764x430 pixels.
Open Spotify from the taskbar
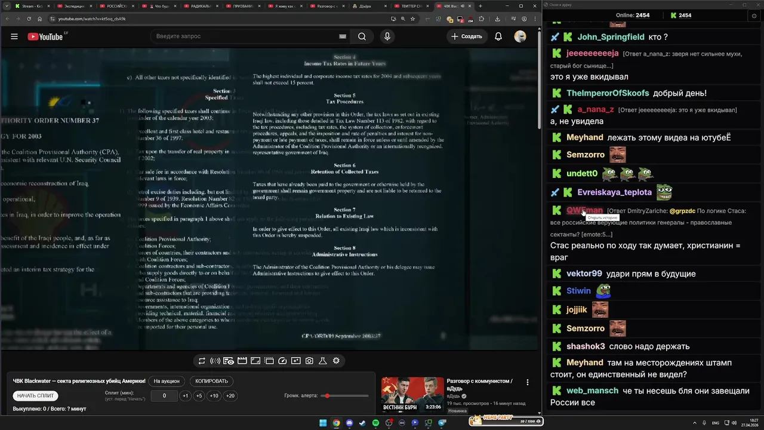375,423
